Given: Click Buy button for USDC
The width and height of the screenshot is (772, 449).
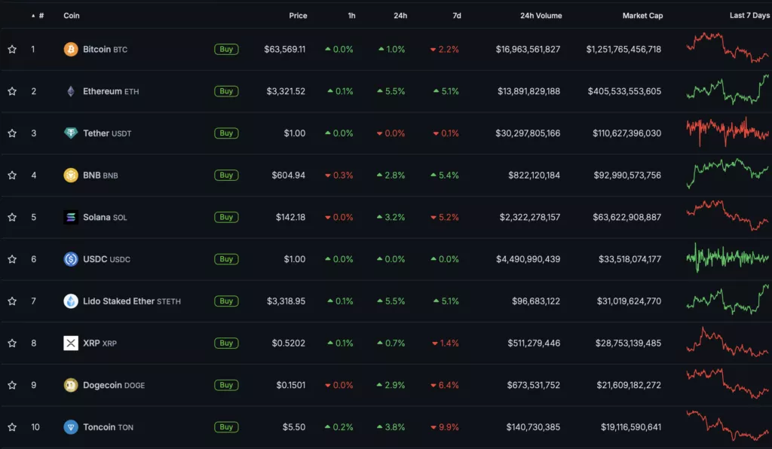Looking at the screenshot, I should 226,258.
